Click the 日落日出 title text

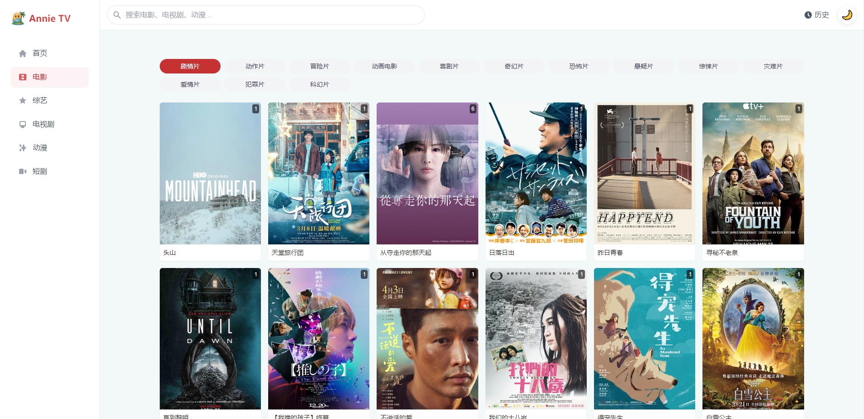502,253
